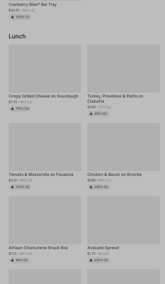Select the Tomato & Mozzarella on Focaccia photo
This screenshot has width=165, height=284.
(x=45, y=147)
